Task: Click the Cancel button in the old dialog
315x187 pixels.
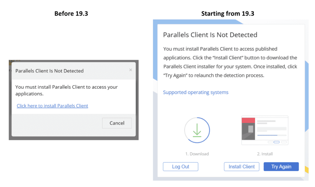Action: 117,123
